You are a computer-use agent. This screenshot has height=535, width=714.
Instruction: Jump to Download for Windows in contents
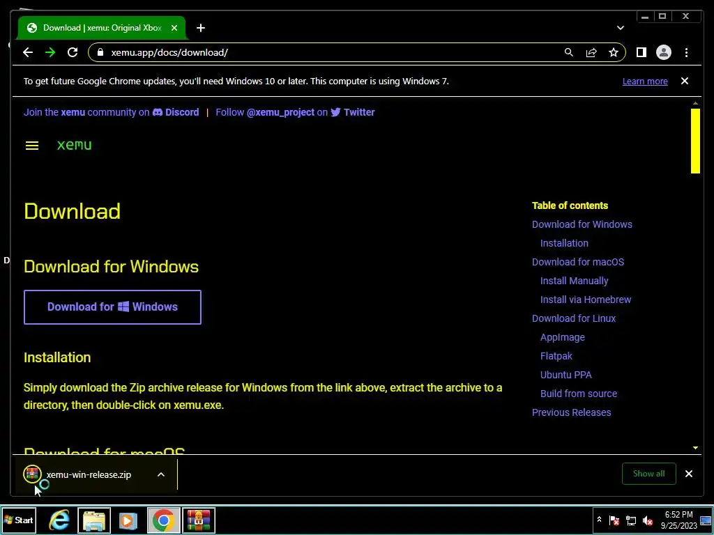tap(582, 224)
